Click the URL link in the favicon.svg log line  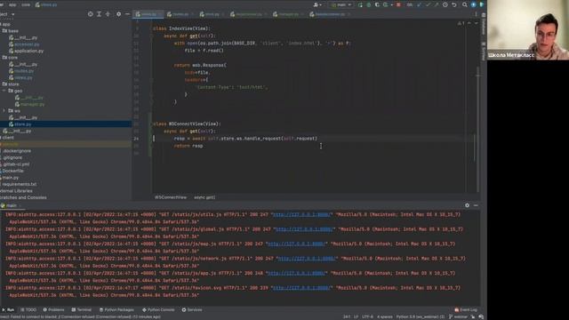301,288
